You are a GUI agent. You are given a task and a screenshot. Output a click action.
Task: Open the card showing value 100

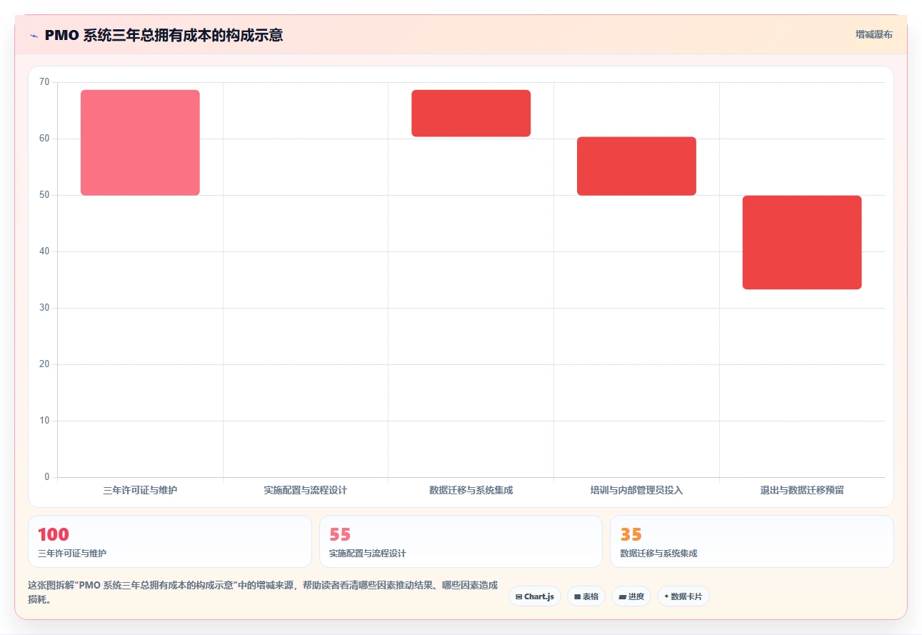coord(170,541)
